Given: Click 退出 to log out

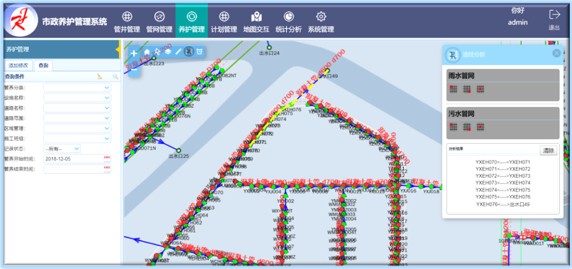Looking at the screenshot, I should [x=554, y=19].
